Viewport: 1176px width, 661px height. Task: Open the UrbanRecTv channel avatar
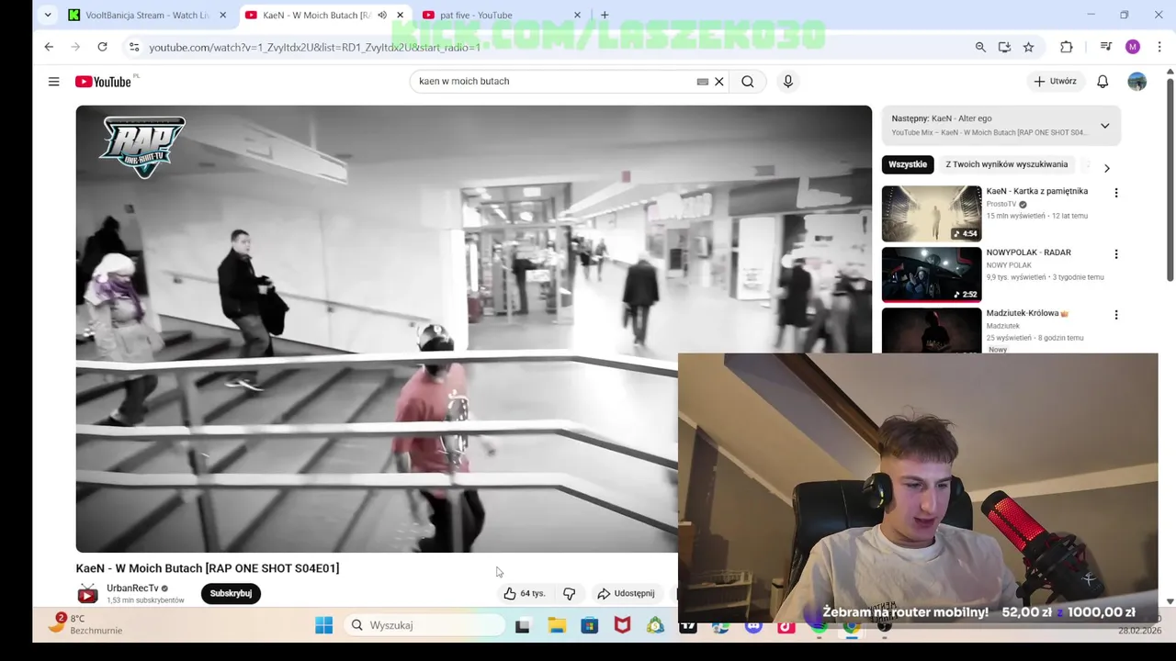[x=87, y=593]
